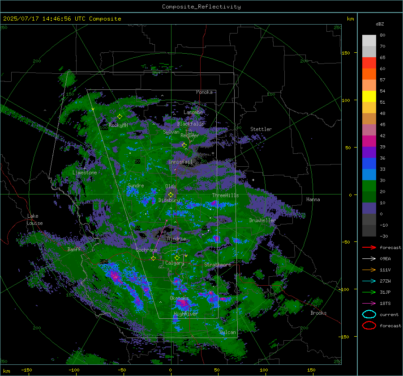This screenshot has height=376, width=403.
Task: Click the Drumheller label
Action: [262, 220]
